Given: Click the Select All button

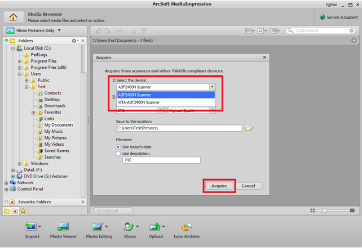Looking at the screenshot, I should coord(113,211).
